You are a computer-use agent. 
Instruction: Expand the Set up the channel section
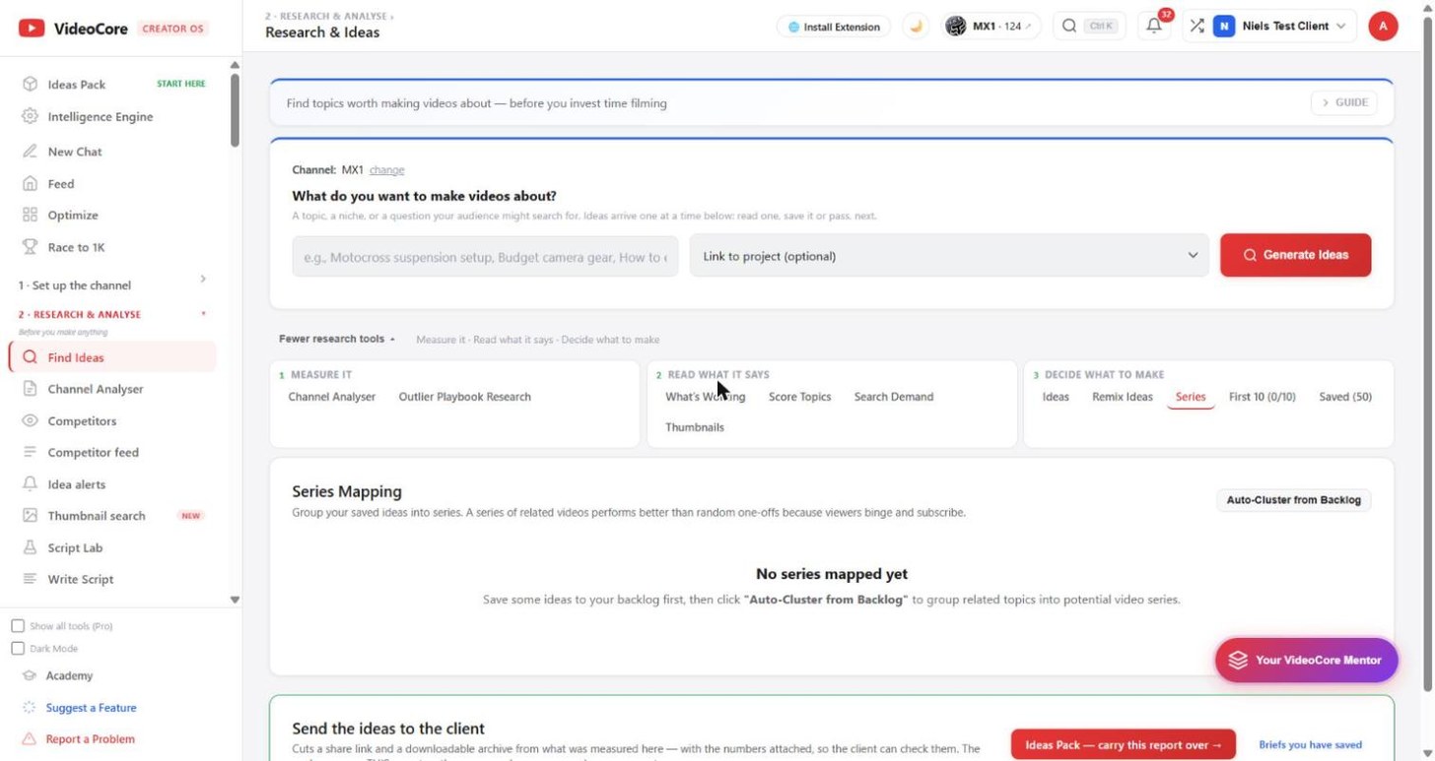click(x=111, y=285)
